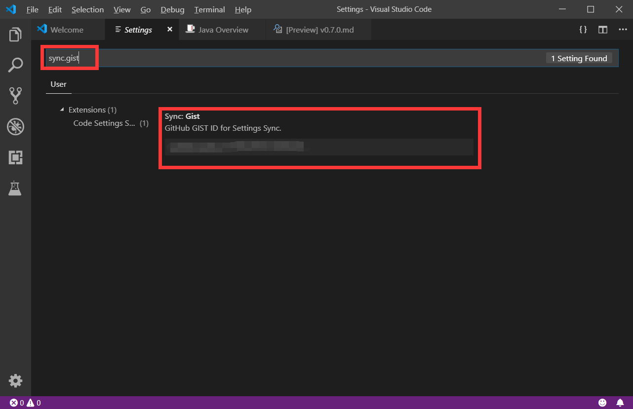The image size is (633, 409).
Task: Click the 1 Setting Found indicator
Action: pyautogui.click(x=579, y=58)
